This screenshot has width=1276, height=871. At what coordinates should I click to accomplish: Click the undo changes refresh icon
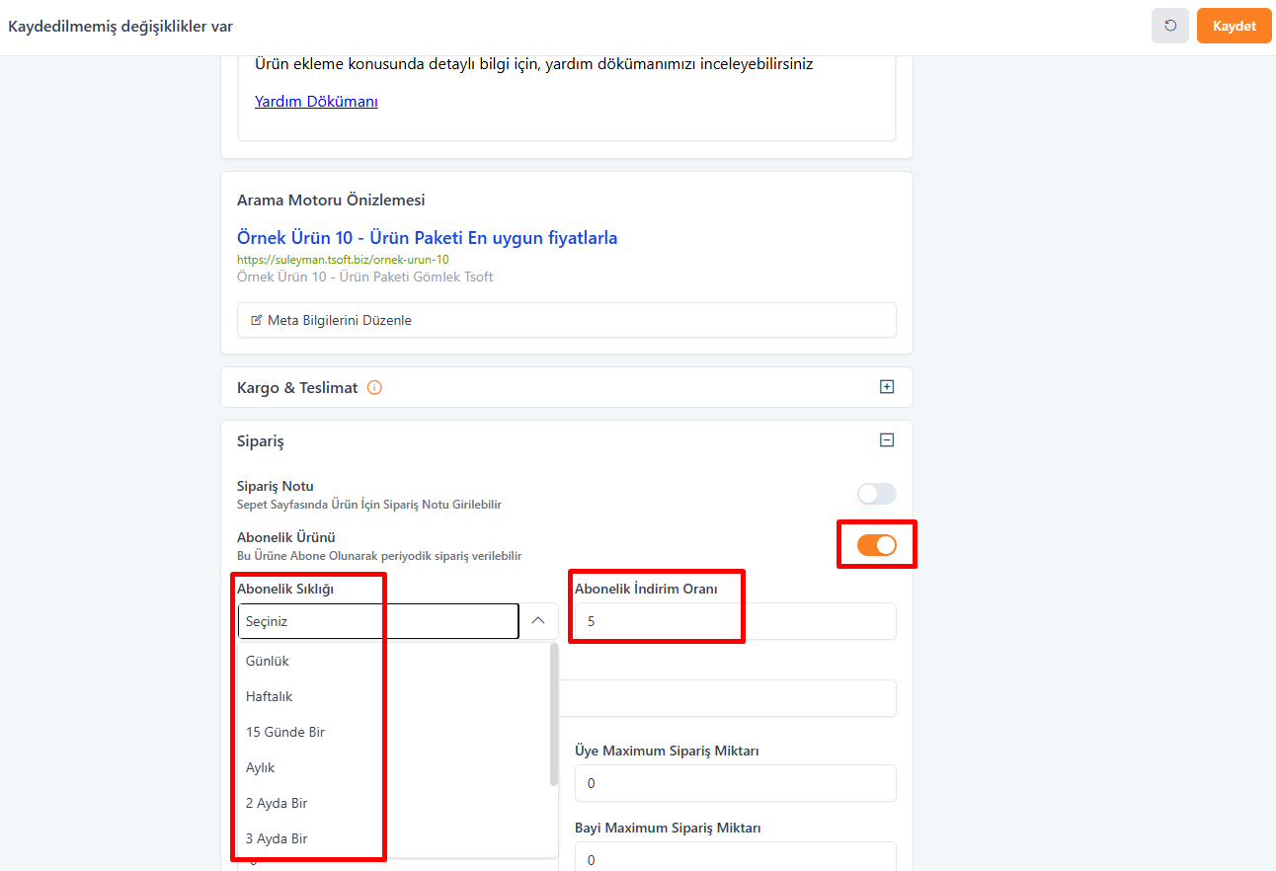(1169, 26)
